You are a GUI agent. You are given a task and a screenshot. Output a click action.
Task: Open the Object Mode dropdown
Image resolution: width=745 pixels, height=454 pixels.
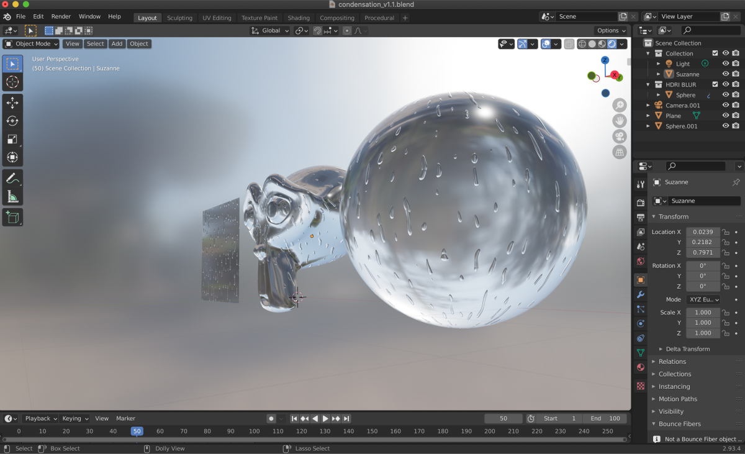click(x=31, y=44)
